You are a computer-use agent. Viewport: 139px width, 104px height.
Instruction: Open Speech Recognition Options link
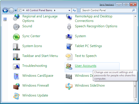click(x=96, y=26)
